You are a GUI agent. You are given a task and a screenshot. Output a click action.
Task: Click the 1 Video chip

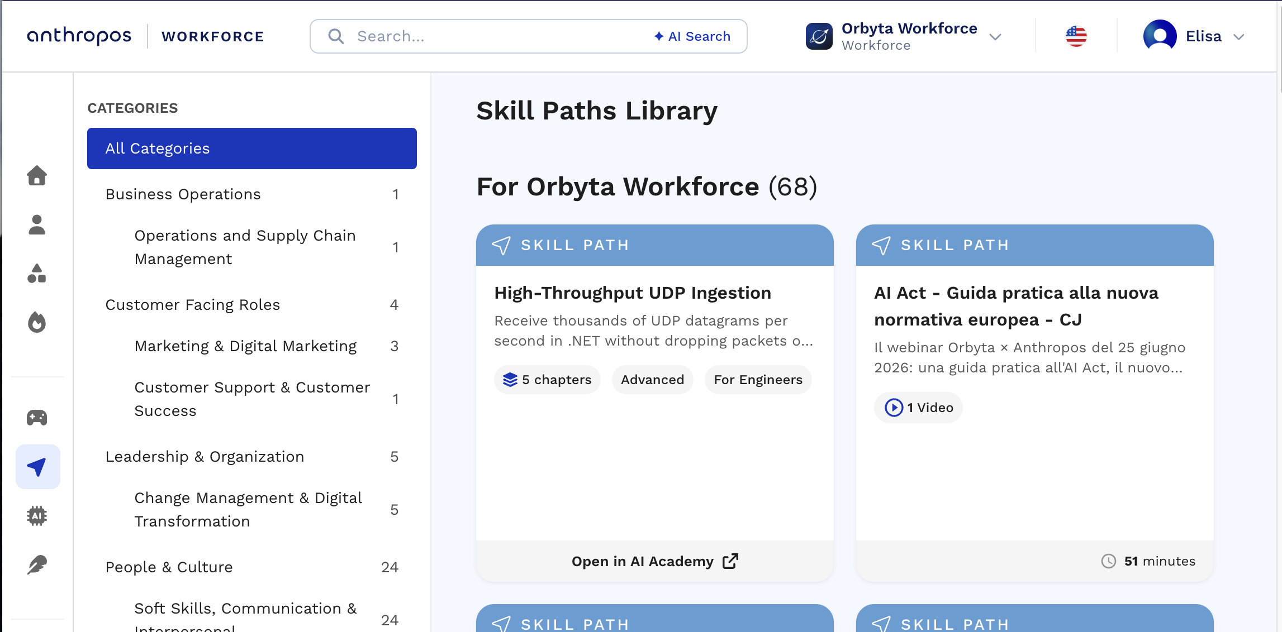point(918,408)
